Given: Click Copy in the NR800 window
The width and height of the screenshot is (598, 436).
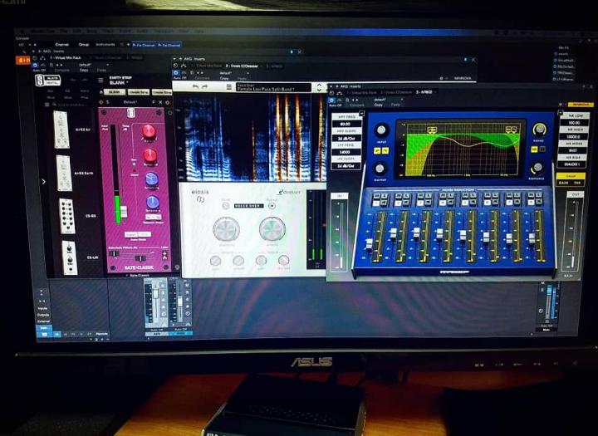Looking at the screenshot, I should (x=379, y=105).
